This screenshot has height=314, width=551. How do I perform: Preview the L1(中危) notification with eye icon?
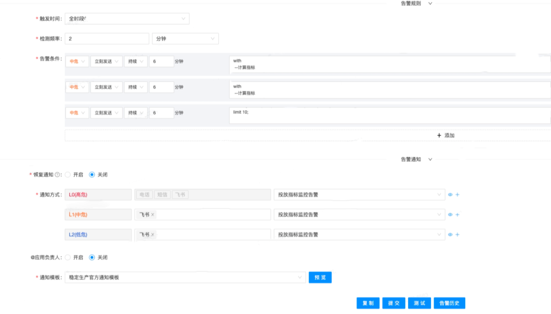pos(450,215)
